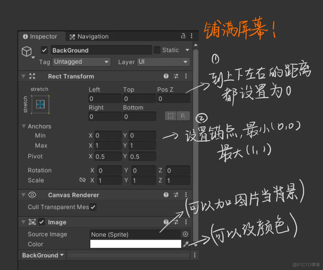Image resolution: width=323 pixels, height=270 pixels.
Task: Click Scale Z field
Action: tap(178, 180)
